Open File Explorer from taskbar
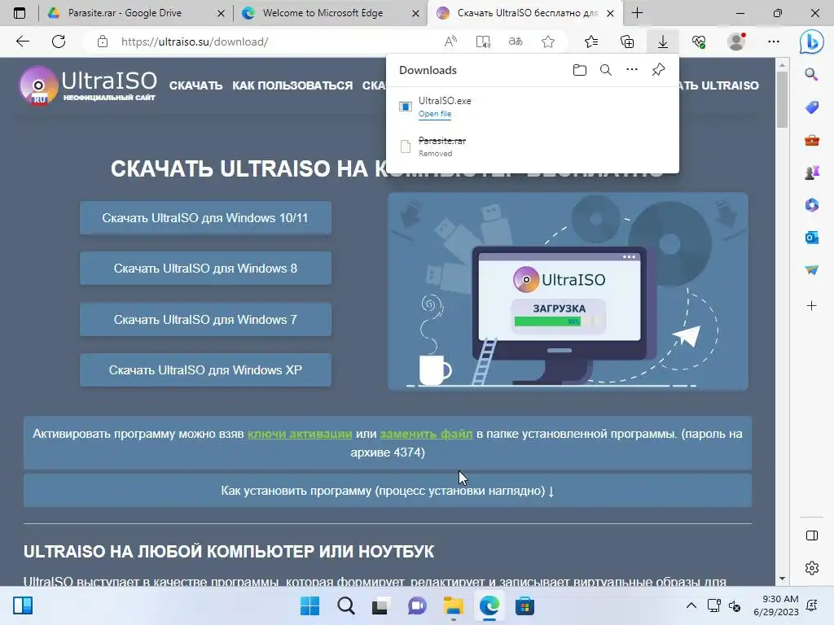Screen dimensions: 834x625 (453, 605)
